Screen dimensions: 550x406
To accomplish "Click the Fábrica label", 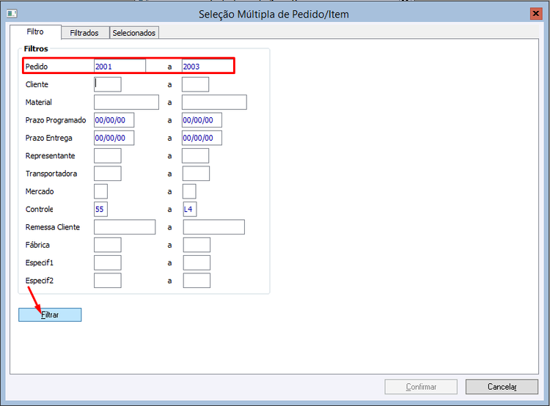I will click(37, 245).
